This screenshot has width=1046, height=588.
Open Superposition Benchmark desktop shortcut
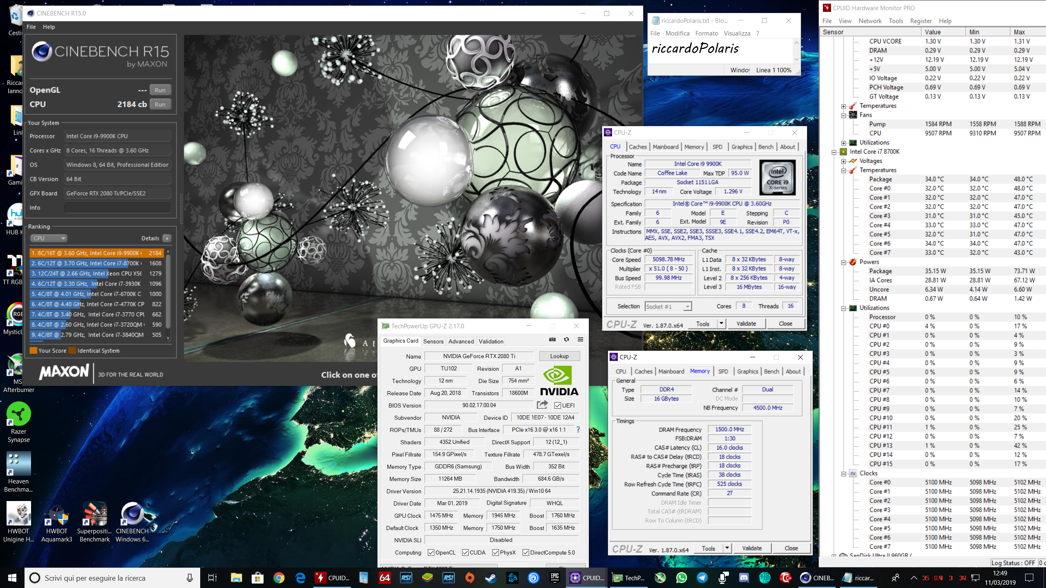[x=95, y=523]
